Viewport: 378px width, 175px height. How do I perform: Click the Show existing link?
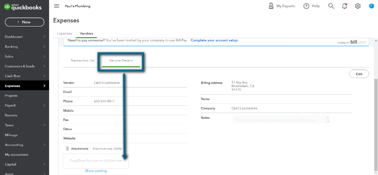[x=96, y=171]
